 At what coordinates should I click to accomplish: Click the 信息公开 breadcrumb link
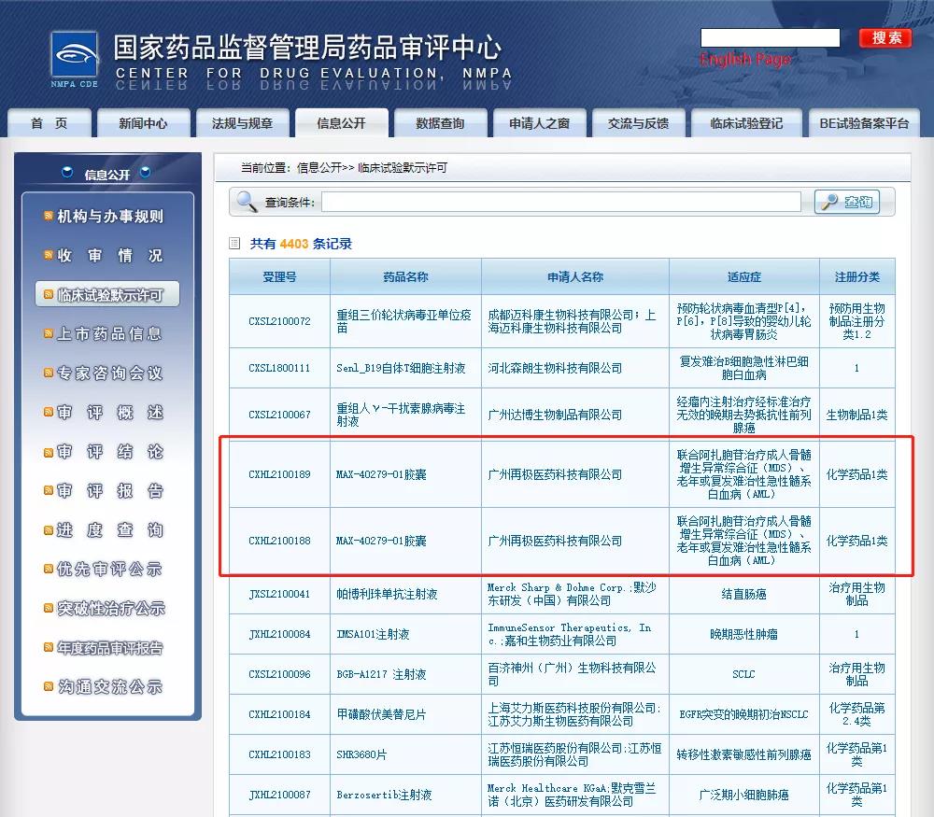[x=312, y=168]
